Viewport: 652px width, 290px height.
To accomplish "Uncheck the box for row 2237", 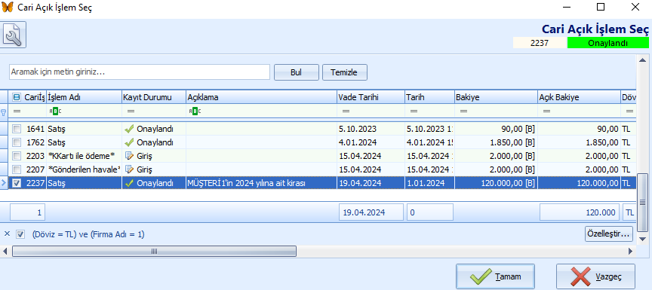I will pos(17,183).
